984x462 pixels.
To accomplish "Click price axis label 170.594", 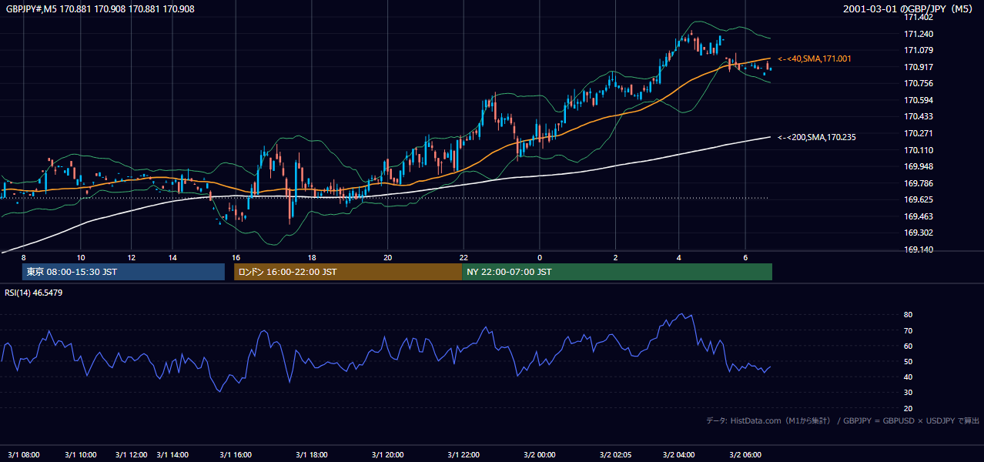I will click(x=918, y=100).
